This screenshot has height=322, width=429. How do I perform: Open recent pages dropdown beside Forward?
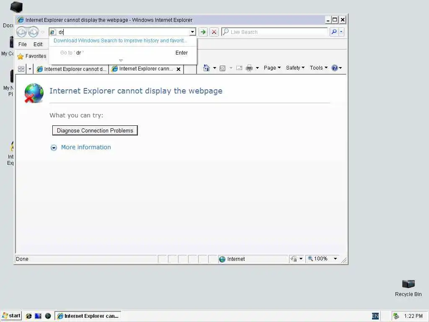(42, 32)
